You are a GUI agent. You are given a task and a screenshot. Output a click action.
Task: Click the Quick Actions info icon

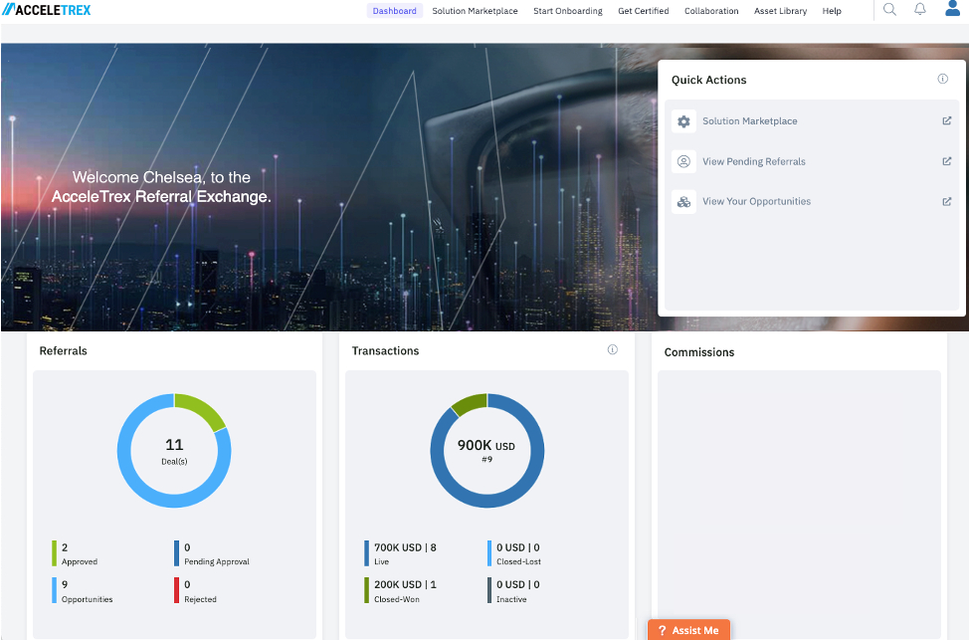[x=943, y=80]
